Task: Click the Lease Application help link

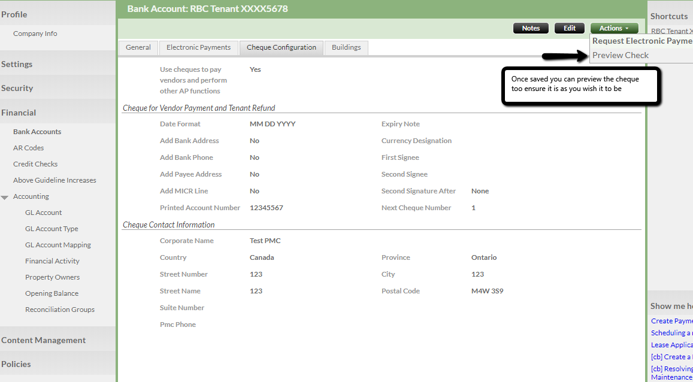Action: click(671, 345)
